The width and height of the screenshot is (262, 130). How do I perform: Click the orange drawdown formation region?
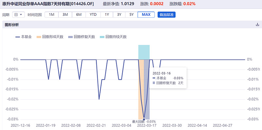point(141,89)
